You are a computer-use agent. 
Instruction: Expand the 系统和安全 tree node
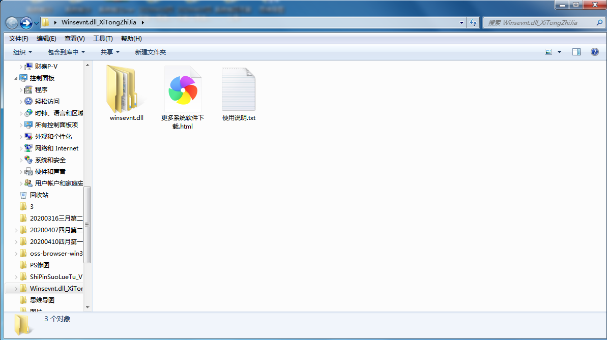21,160
